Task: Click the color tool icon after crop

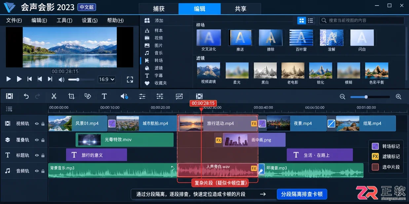Action: click(88, 96)
